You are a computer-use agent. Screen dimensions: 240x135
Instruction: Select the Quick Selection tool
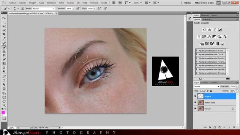(4, 30)
